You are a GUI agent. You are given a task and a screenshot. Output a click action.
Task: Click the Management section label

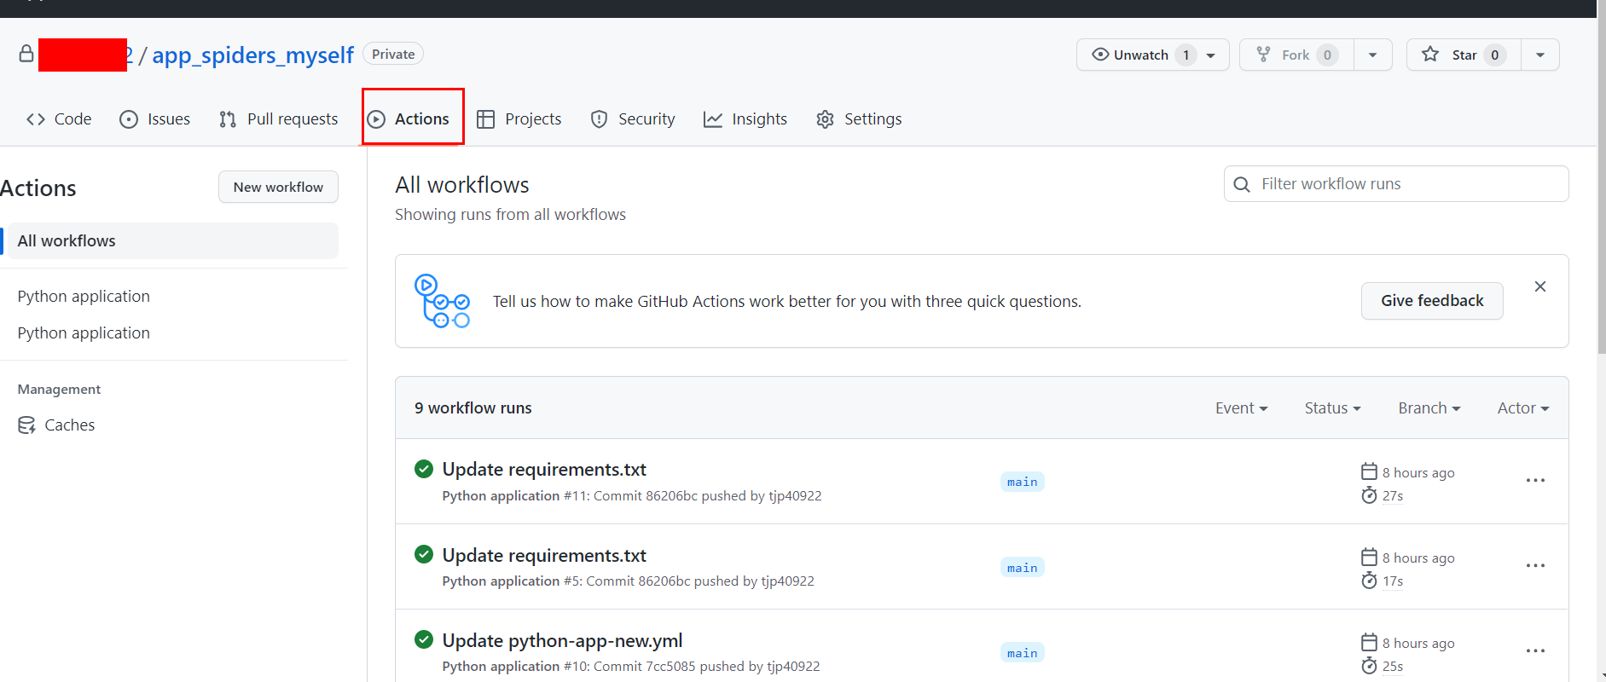click(59, 390)
